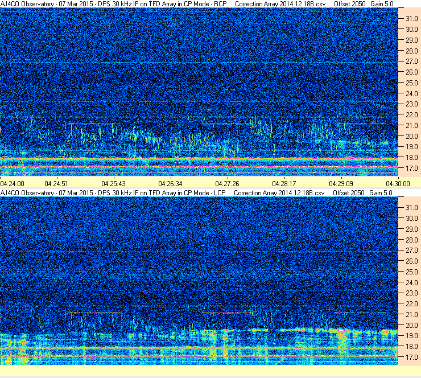Pick the 23.0 frequency label on LCP plot
This screenshot has height=378, width=421.
(x=411, y=293)
